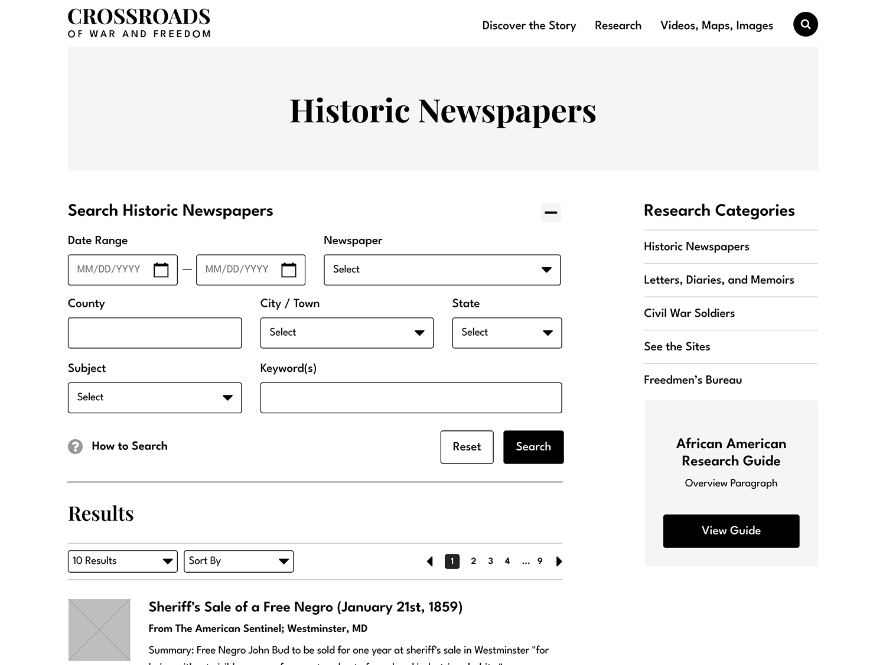This screenshot has height=665, width=886.
Task: Click the View Guide button
Action: coord(731,531)
